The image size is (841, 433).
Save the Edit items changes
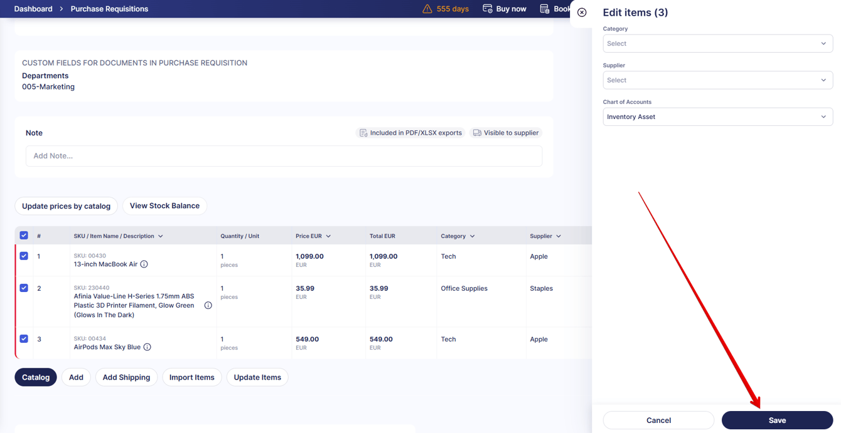coord(777,420)
